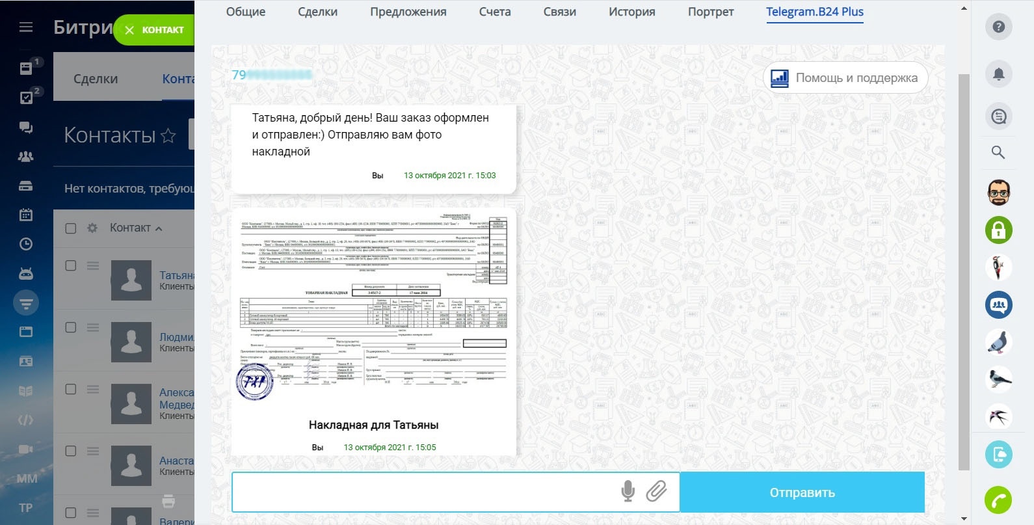The image size is (1034, 525).
Task: Open the hamburger main menu
Action: 26,27
